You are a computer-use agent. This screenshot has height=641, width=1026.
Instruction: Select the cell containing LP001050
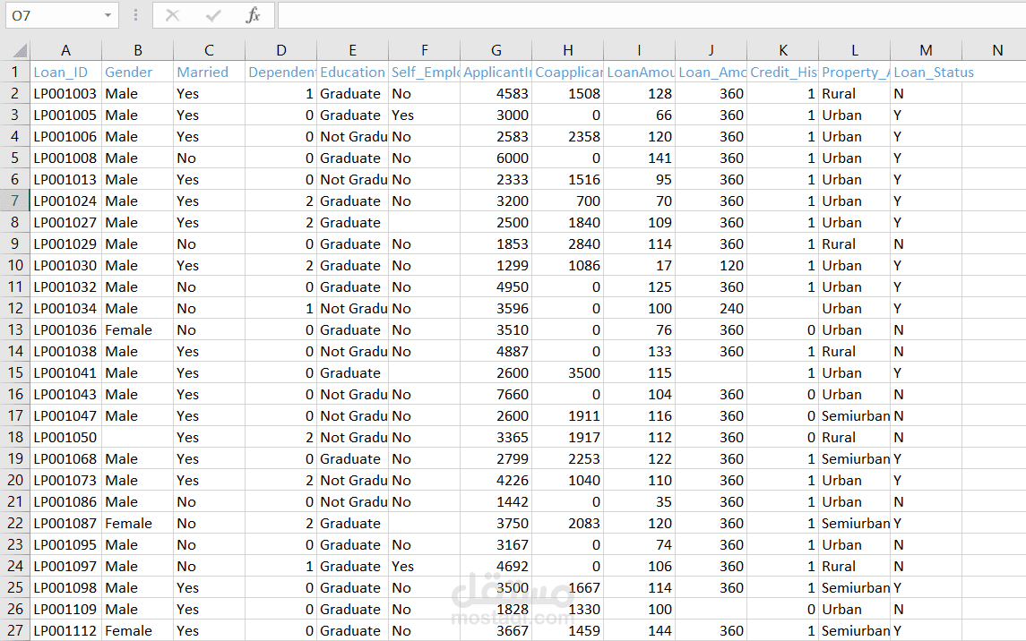(65, 437)
